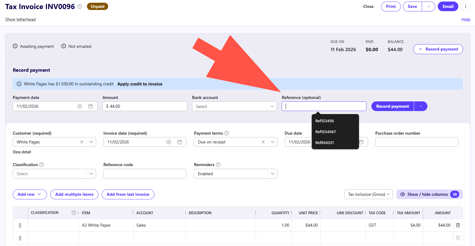Grab the A3 White Paper row handle
This screenshot has width=475, height=246.
click(x=20, y=225)
